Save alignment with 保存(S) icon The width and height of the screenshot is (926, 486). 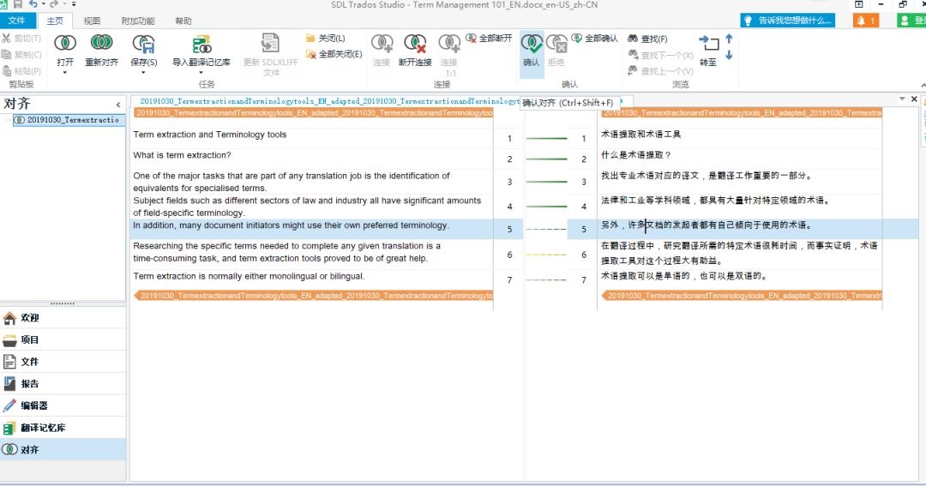[x=143, y=44]
